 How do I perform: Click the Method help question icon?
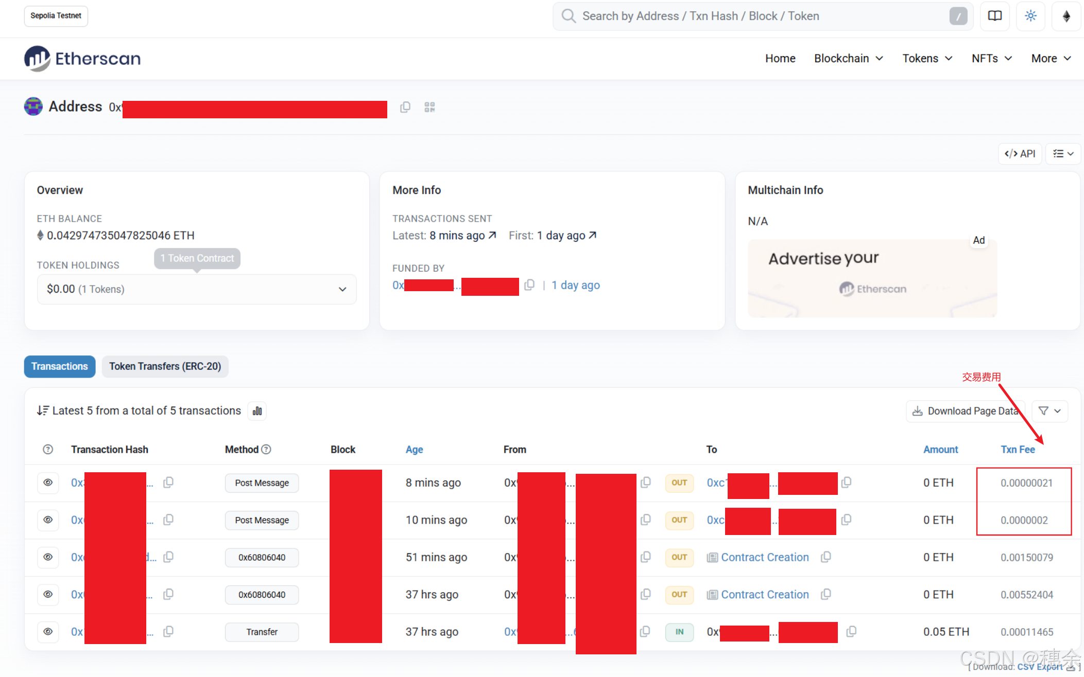tap(266, 450)
